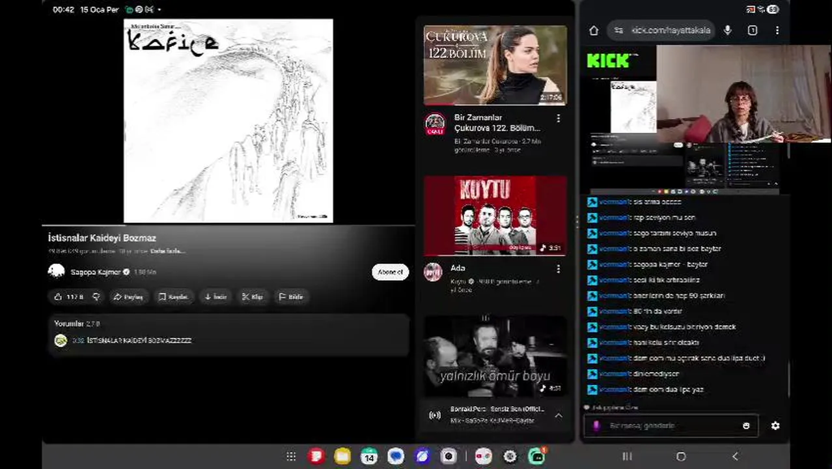The image size is (832, 469).
Task: Start voice search with microphone icon
Action: tap(728, 31)
